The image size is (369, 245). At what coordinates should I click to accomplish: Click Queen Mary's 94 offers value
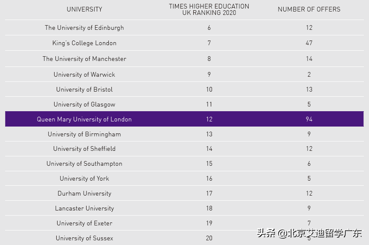pyautogui.click(x=309, y=119)
